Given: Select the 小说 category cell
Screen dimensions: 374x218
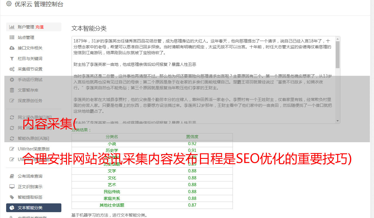Looking at the screenshot, I should pyautogui.click(x=112, y=144).
